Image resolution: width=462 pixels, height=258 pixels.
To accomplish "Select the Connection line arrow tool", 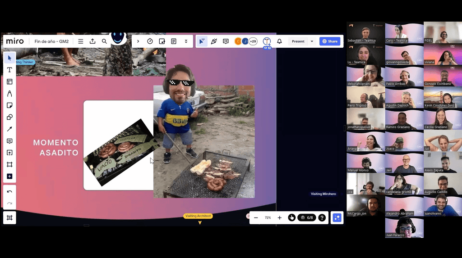I will point(9,129).
